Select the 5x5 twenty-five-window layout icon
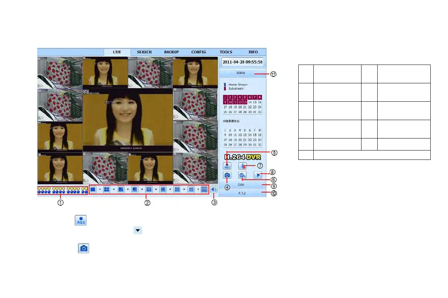The width and height of the screenshot is (448, 298). (x=191, y=190)
